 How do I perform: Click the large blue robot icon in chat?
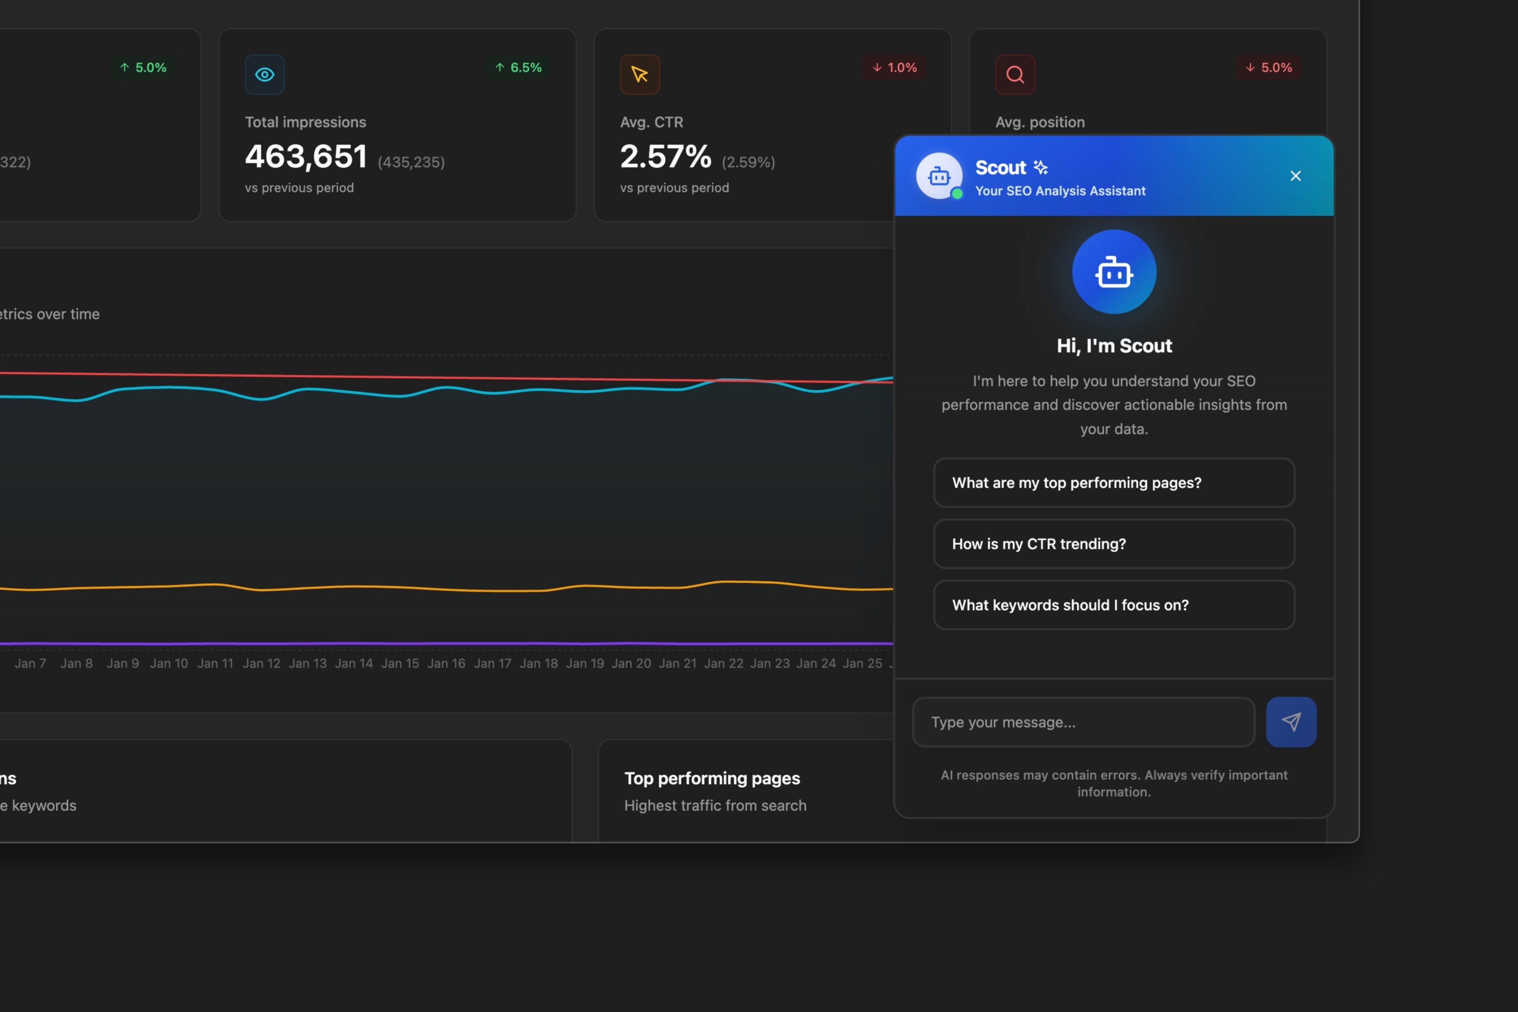pyautogui.click(x=1114, y=272)
